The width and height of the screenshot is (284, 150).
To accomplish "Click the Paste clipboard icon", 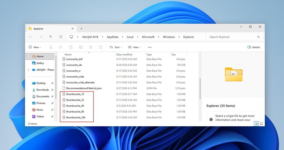I will pos(71,47).
